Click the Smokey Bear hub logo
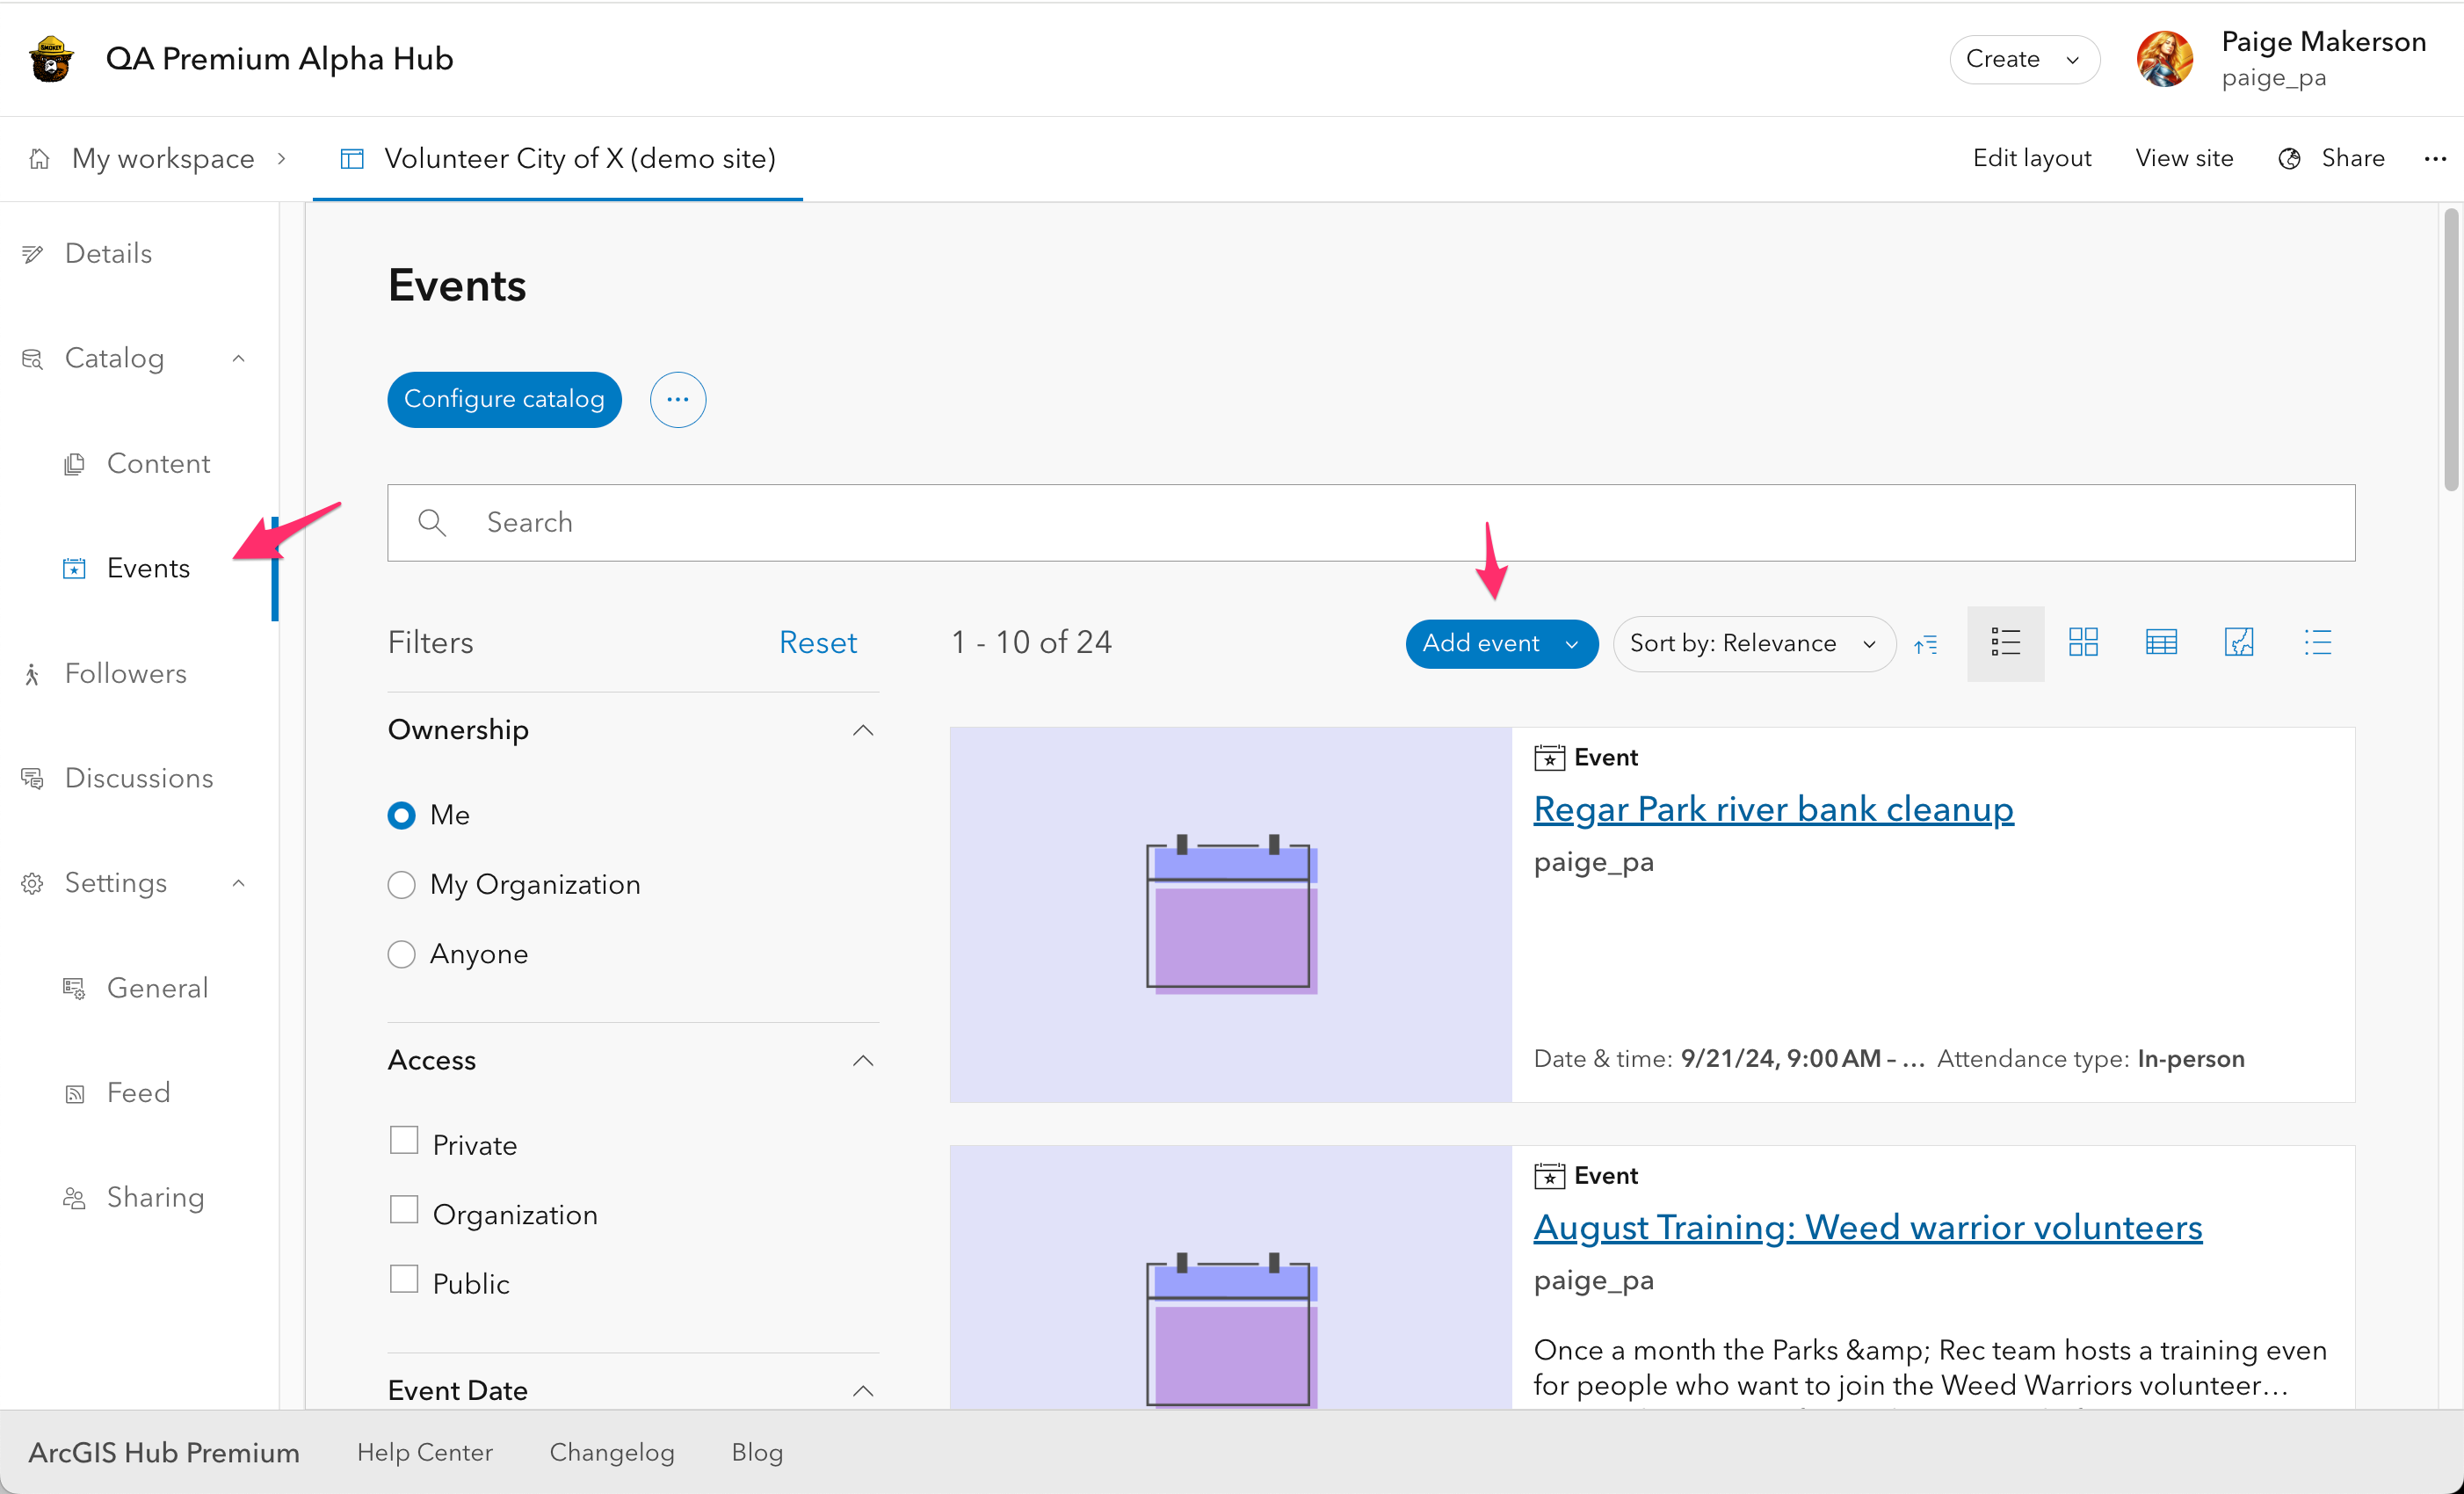 [50, 59]
